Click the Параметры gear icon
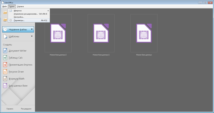 click(x=11, y=20)
